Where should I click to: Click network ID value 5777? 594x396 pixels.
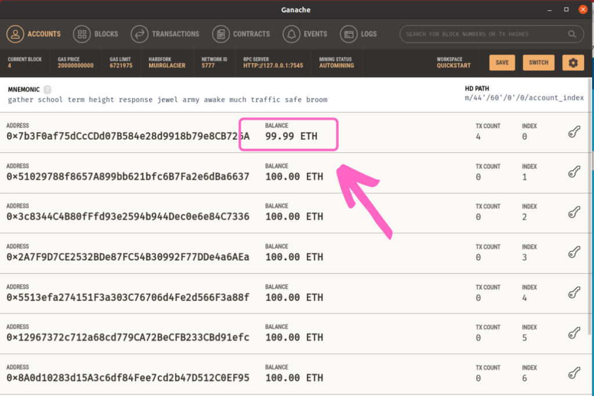click(208, 66)
